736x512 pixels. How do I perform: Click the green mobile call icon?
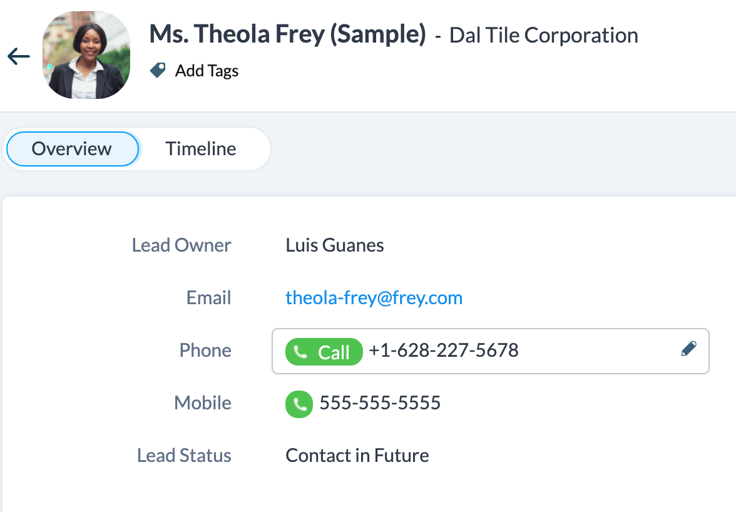click(x=299, y=404)
